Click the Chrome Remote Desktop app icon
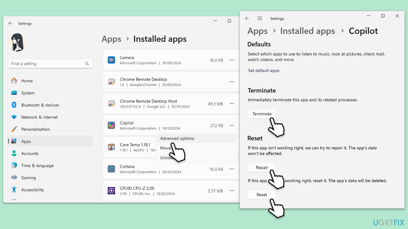This screenshot has width=408, height=229. coord(111,82)
